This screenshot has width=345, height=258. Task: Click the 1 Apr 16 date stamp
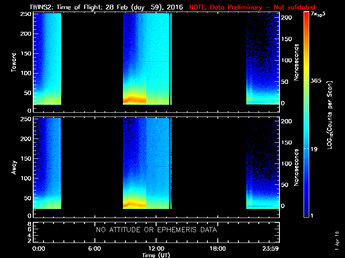coord(337,240)
